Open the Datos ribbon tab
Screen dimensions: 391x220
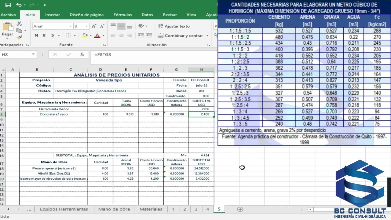147,15
